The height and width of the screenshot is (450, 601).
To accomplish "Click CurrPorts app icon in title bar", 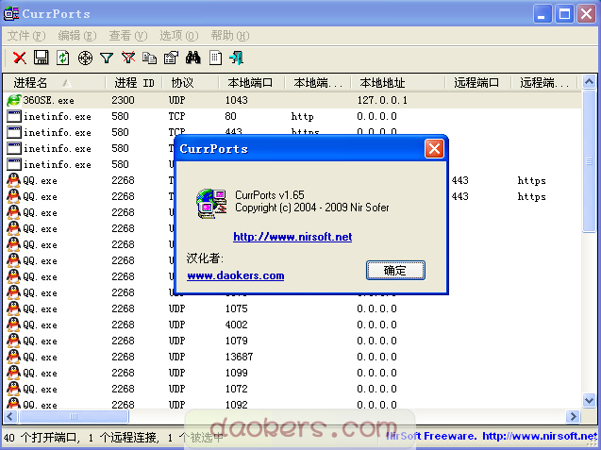I will (x=11, y=13).
